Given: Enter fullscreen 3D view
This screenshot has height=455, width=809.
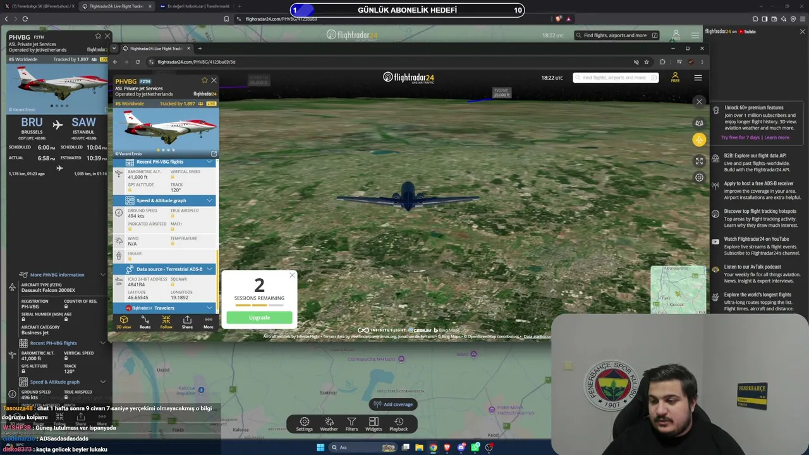Looking at the screenshot, I should point(699,161).
